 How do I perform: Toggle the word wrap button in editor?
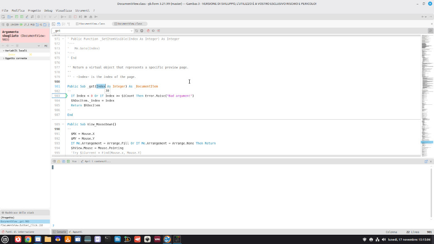(431, 31)
